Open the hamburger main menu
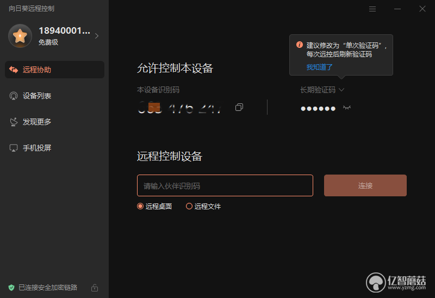The width and height of the screenshot is (435, 298). click(372, 9)
